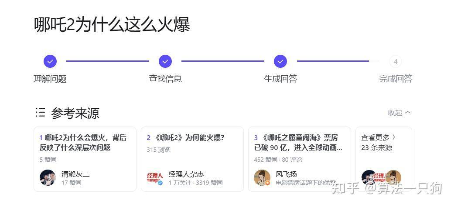Click author name 清濑灰二
The height and width of the screenshot is (207, 454).
pos(75,174)
